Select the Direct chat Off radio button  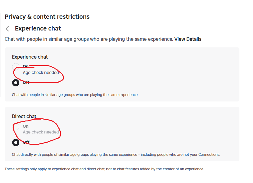point(16,142)
